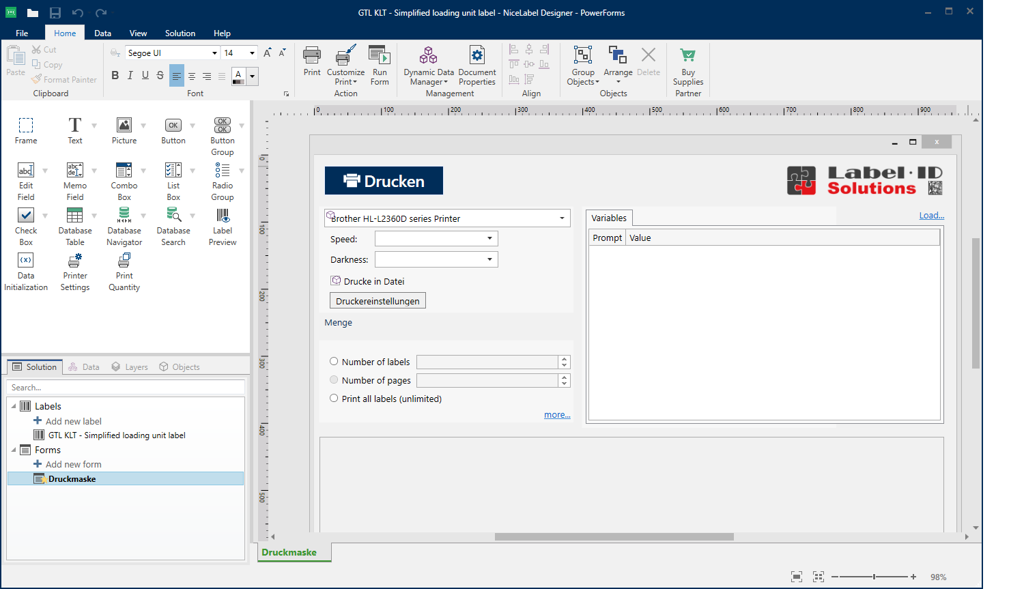
Task: Select the Button Group tool
Action: point(223,137)
